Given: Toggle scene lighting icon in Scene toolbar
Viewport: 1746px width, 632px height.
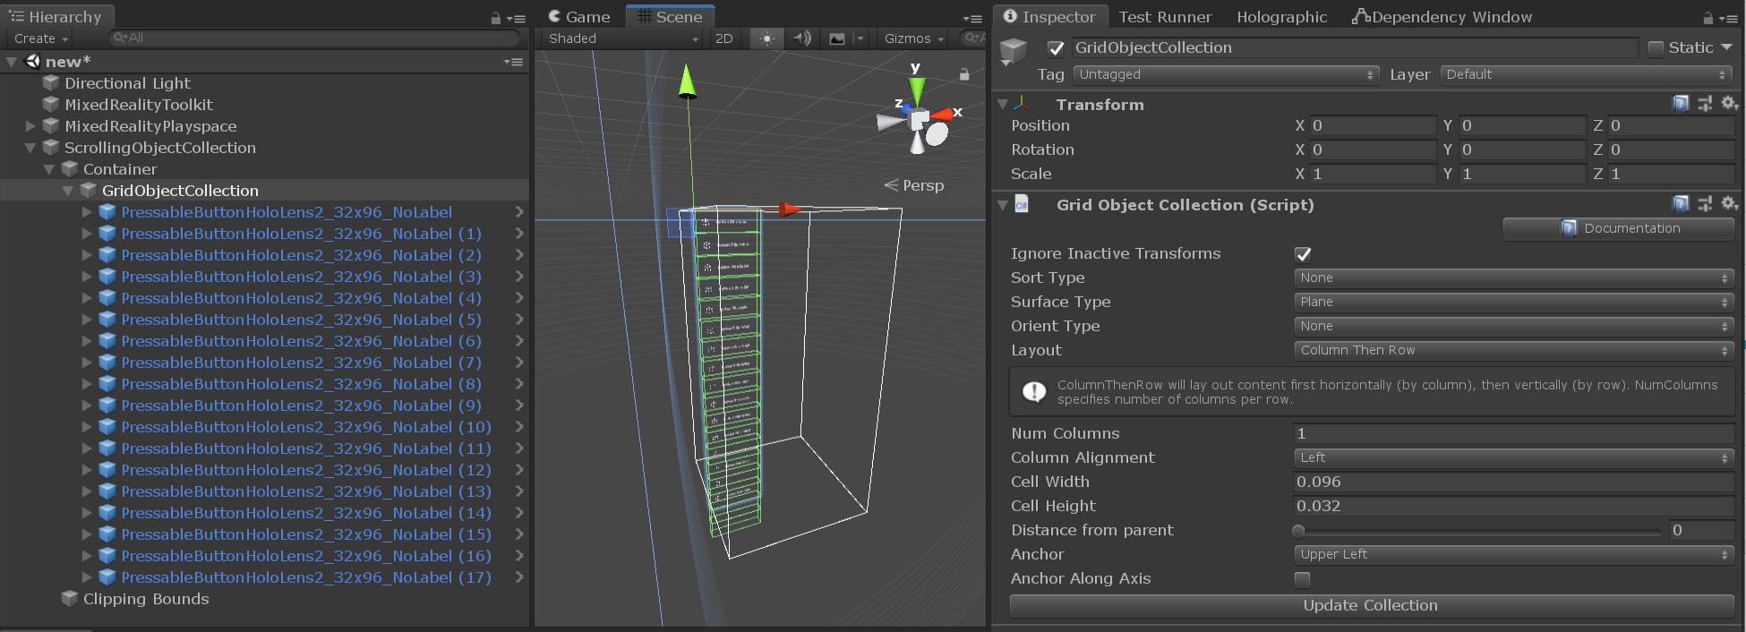Looking at the screenshot, I should (766, 38).
